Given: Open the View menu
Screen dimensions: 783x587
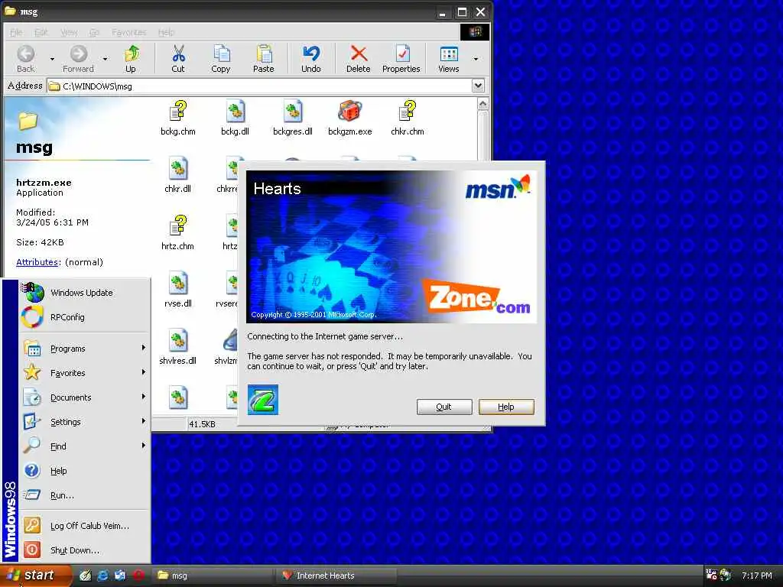Looking at the screenshot, I should pos(69,32).
